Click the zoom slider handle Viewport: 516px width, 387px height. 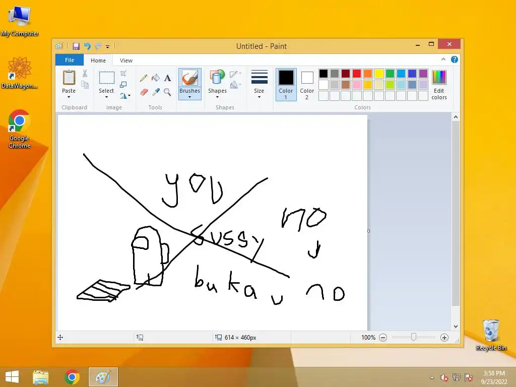click(413, 337)
